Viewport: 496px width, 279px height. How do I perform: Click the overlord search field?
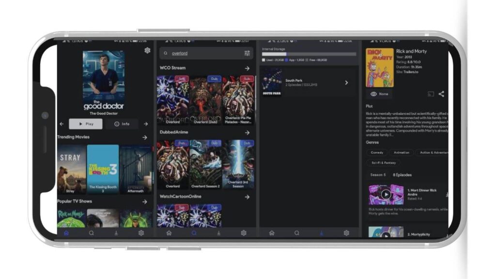point(206,53)
